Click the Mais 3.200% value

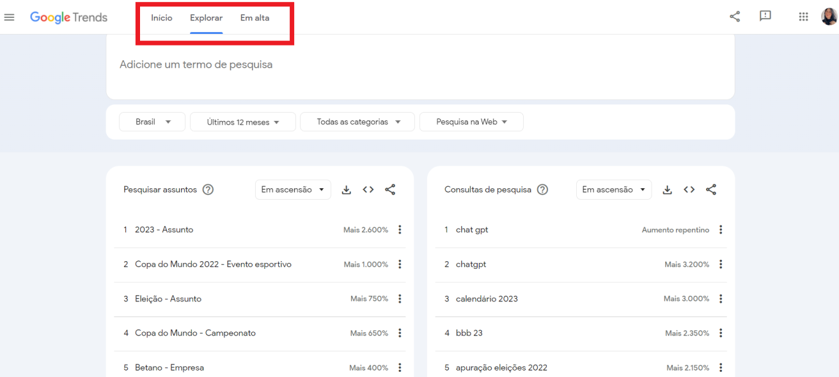click(687, 264)
